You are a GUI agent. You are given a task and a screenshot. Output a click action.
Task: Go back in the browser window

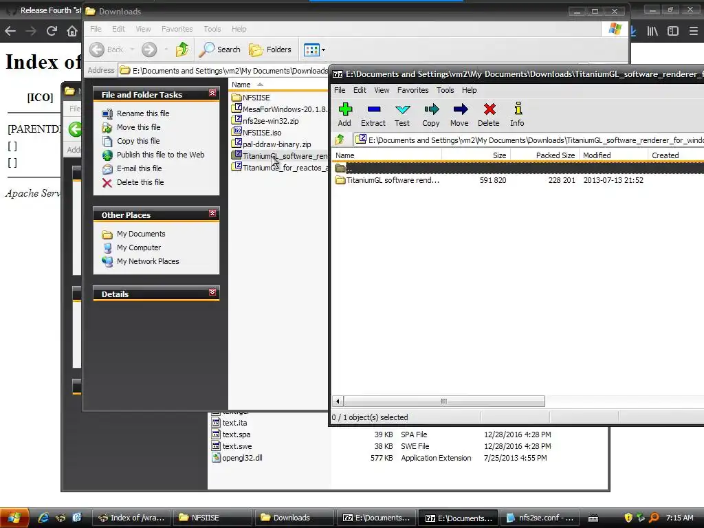[x=10, y=31]
